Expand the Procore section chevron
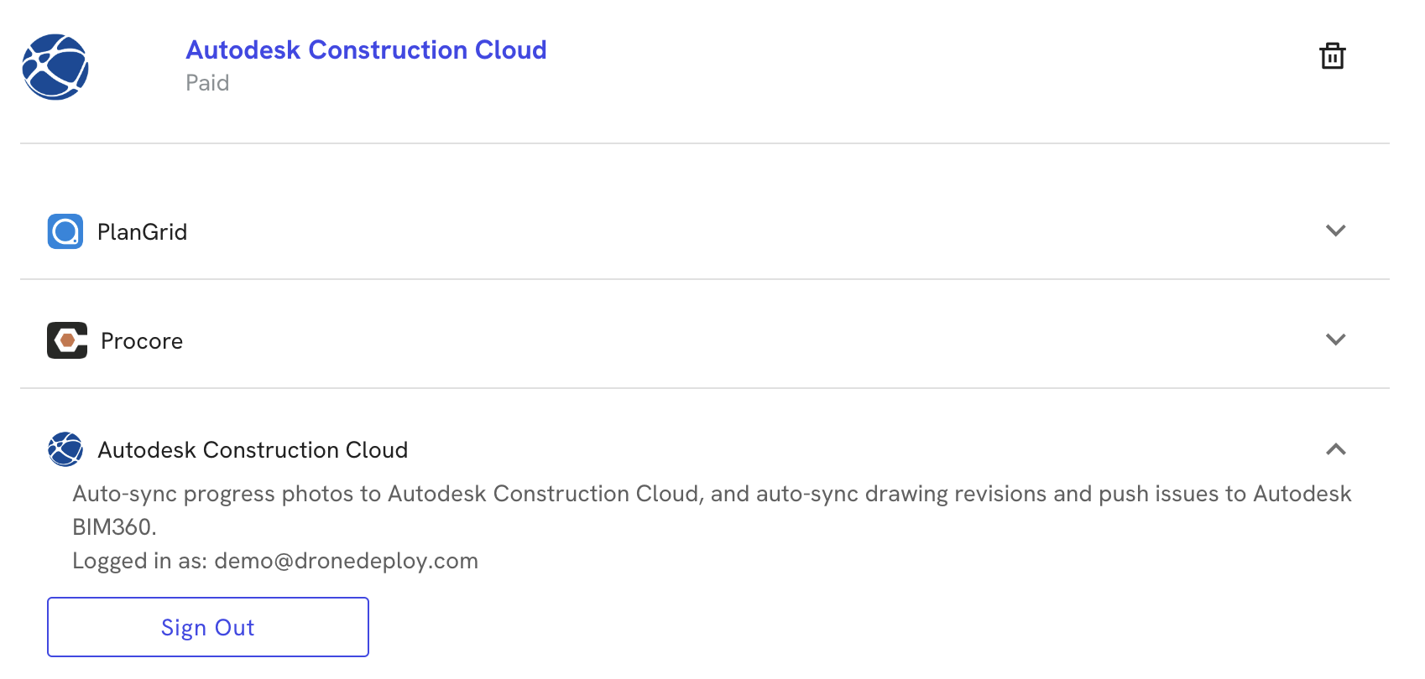 (x=1335, y=339)
